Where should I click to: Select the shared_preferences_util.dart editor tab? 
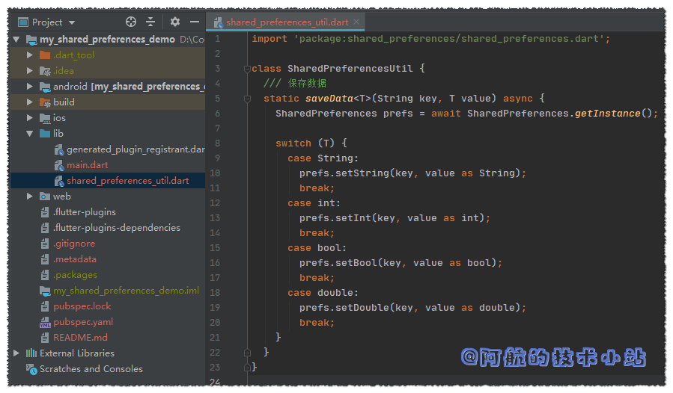[285, 22]
